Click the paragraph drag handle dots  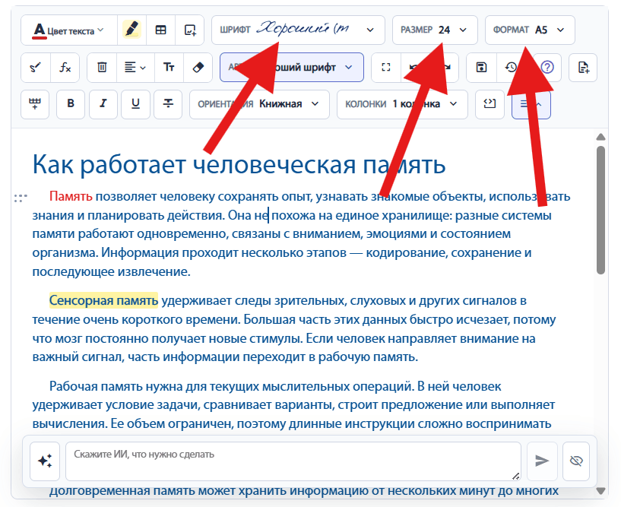pos(21,198)
